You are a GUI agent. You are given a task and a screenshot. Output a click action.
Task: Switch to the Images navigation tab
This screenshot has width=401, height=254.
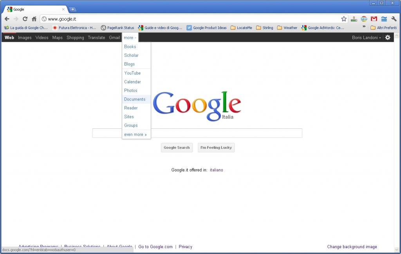pos(25,37)
